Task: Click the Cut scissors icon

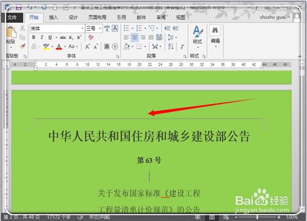Action: [22, 28]
